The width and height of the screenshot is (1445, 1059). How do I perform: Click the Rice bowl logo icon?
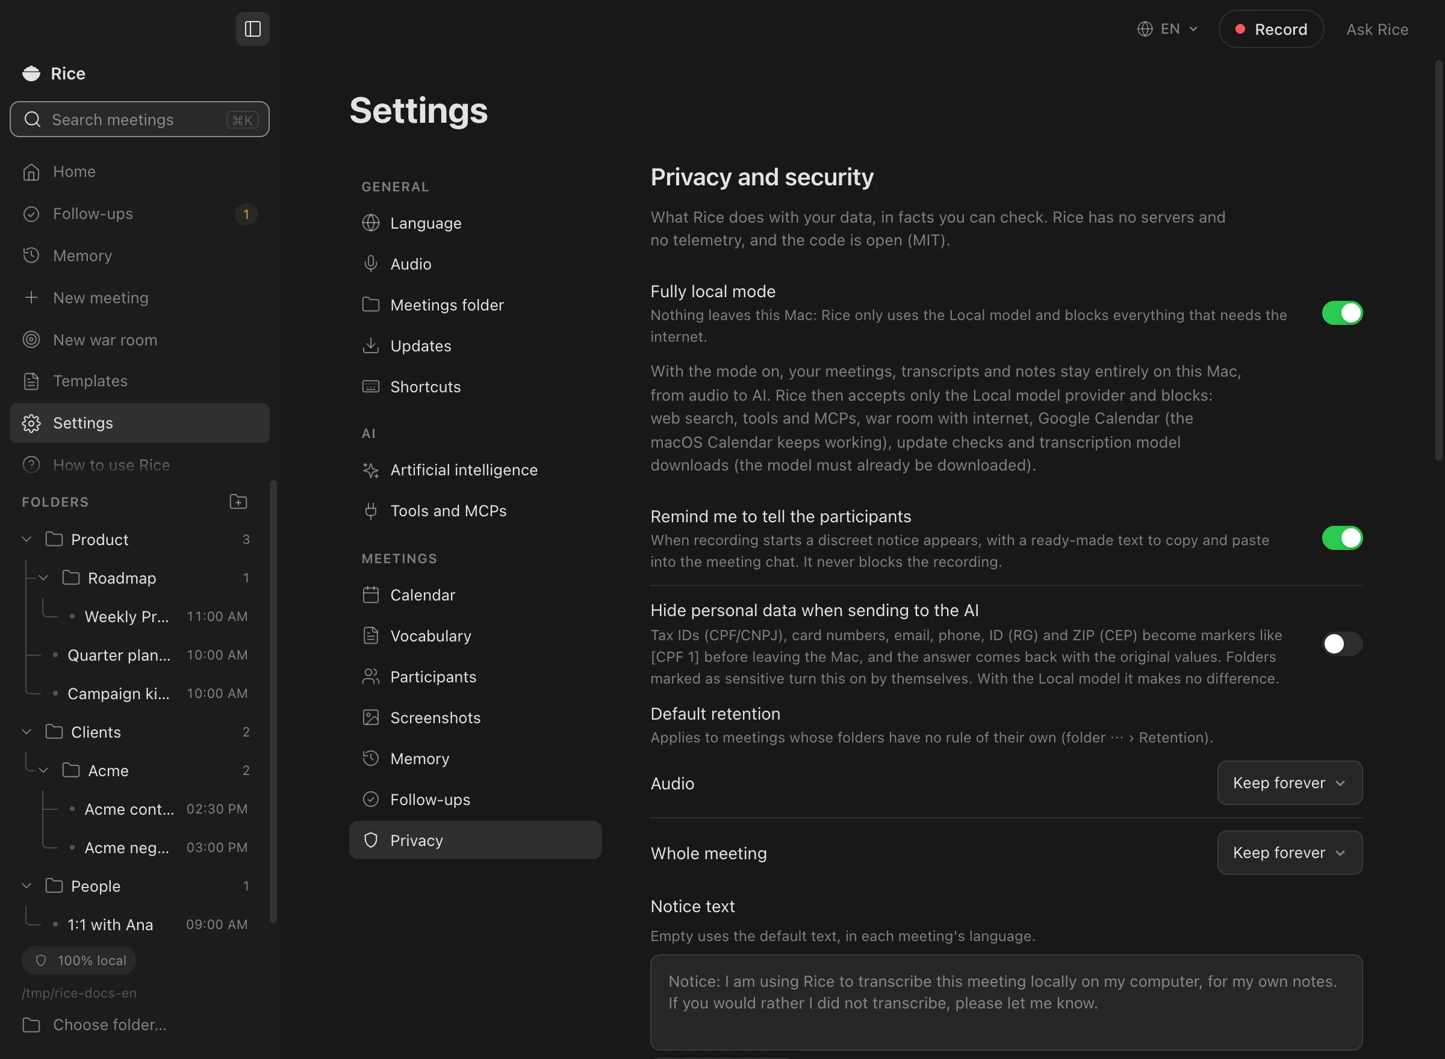[x=31, y=74]
